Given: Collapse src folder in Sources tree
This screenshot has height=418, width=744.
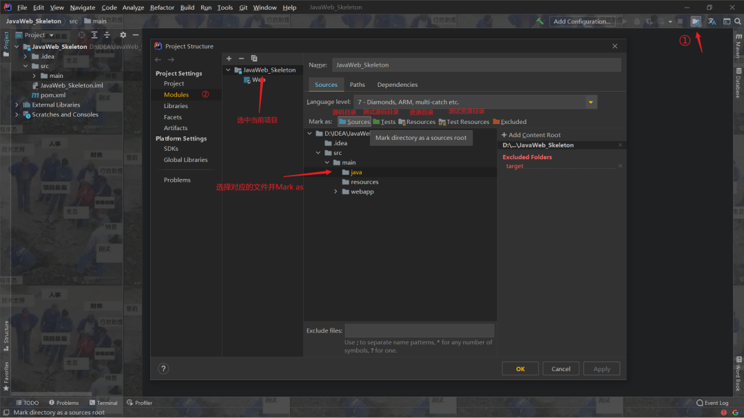Looking at the screenshot, I should pyautogui.click(x=318, y=153).
